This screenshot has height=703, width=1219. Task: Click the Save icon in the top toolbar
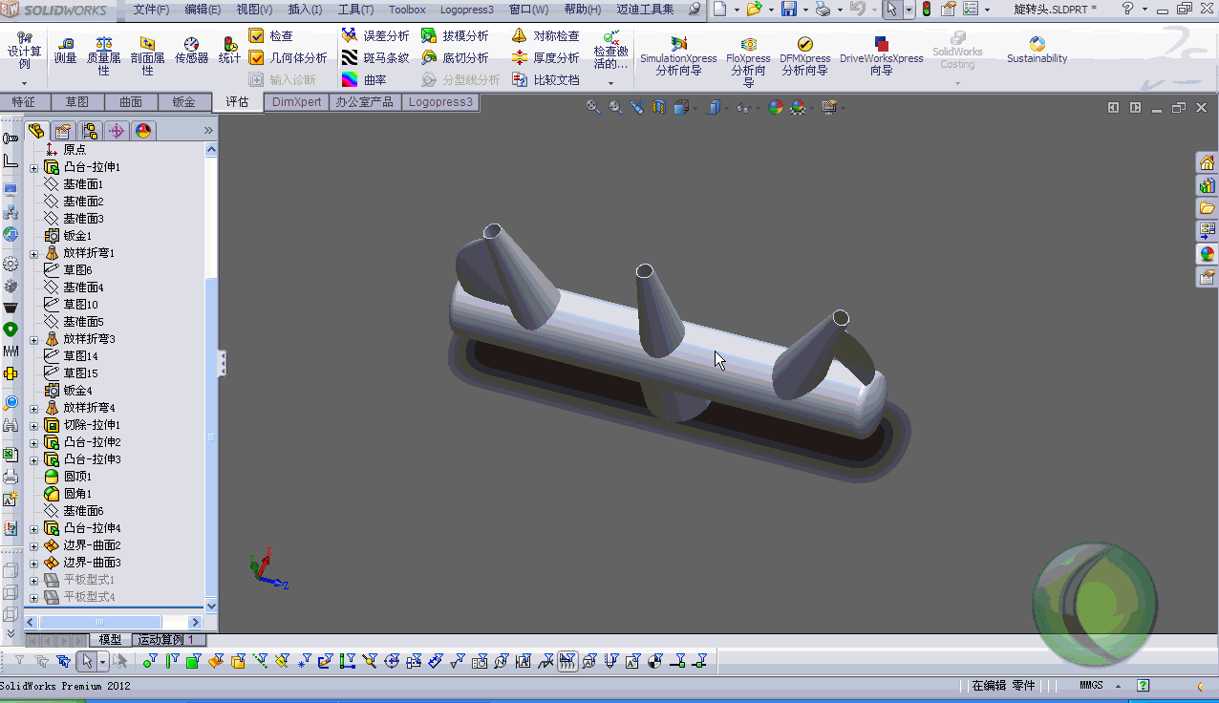[789, 9]
